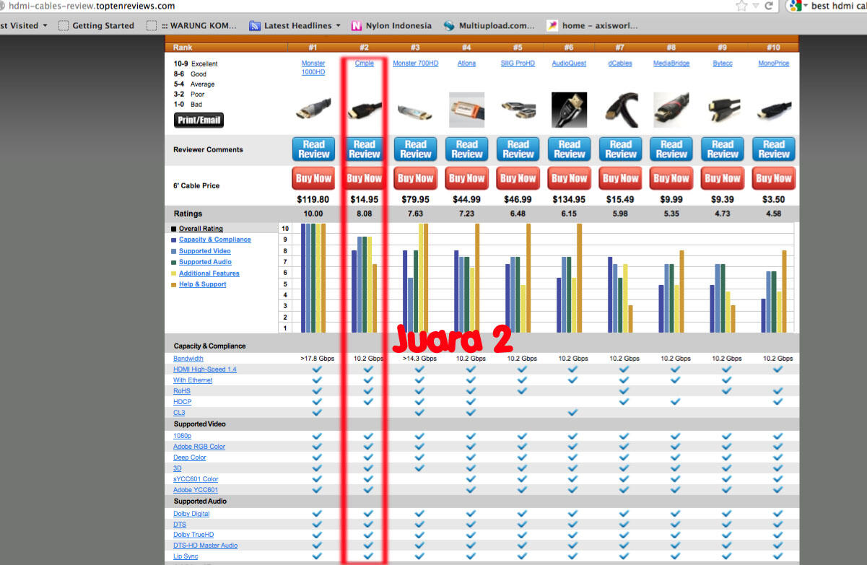Select the Help & Support legend link
The image size is (867, 565).
click(203, 284)
